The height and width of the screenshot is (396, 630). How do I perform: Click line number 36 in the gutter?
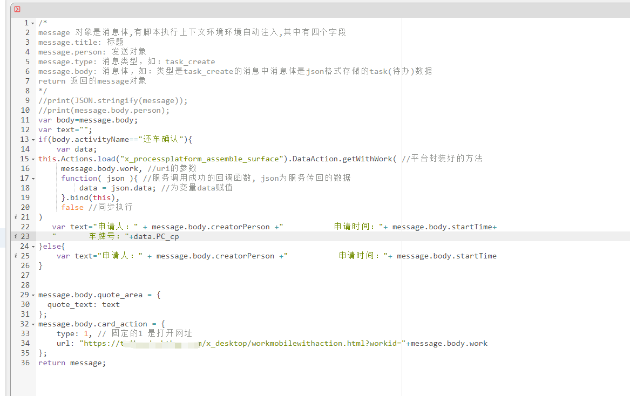pyautogui.click(x=24, y=363)
